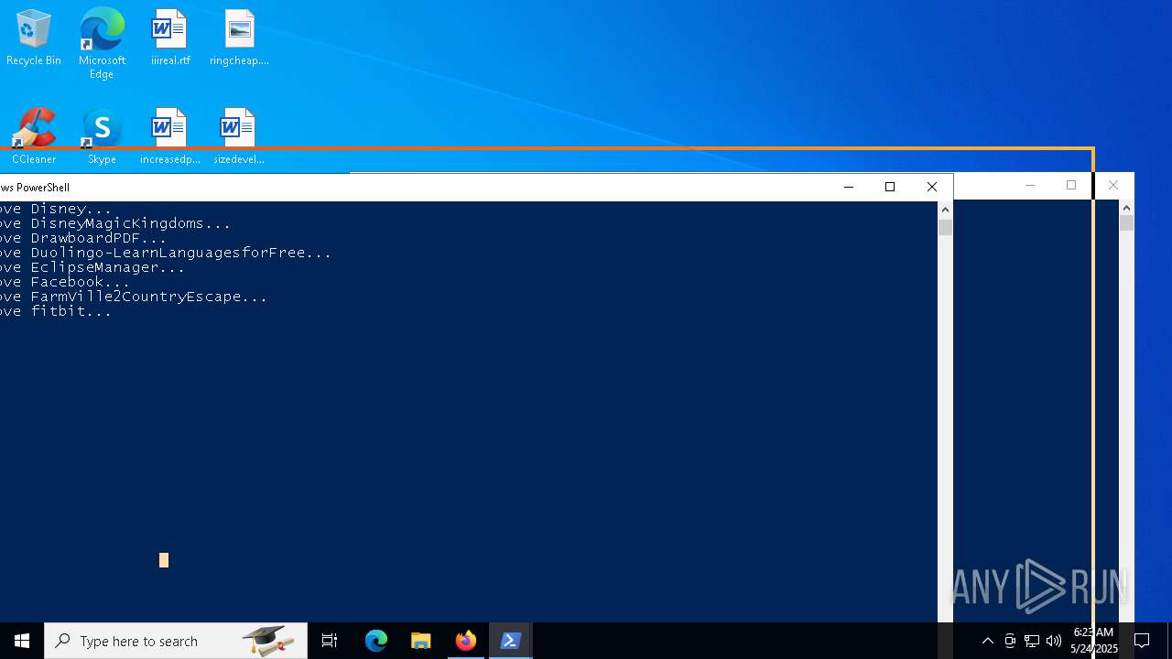Viewport: 1172px width, 659px height.
Task: Launch Microsoft Edge from desktop shortcut
Action: coord(102,42)
